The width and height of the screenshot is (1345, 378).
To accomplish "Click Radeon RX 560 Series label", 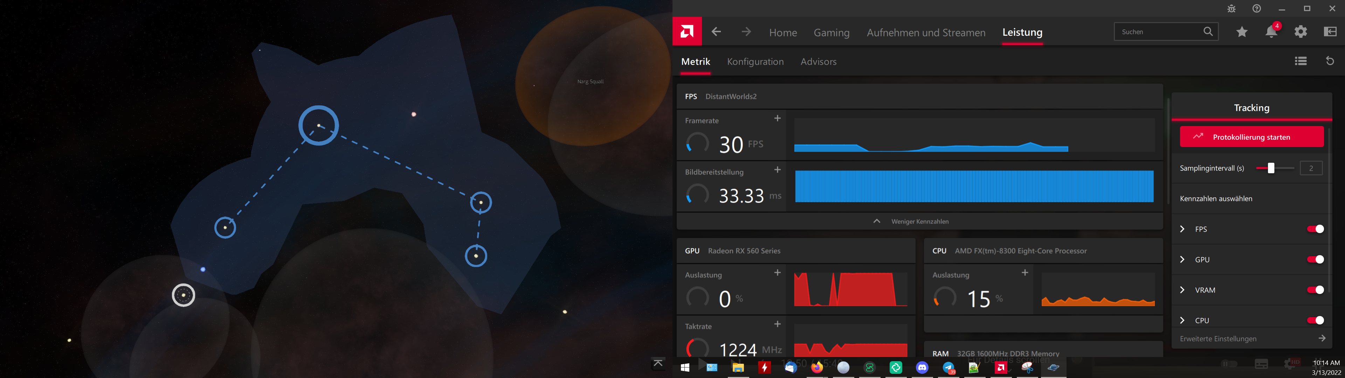I will pyautogui.click(x=744, y=251).
